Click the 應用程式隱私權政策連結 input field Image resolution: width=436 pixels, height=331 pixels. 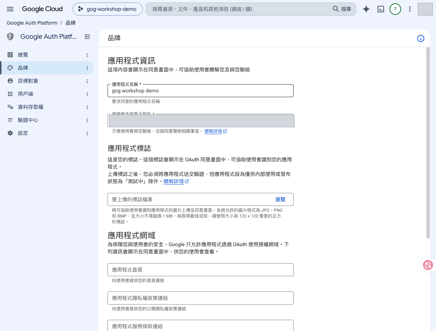[201, 298]
